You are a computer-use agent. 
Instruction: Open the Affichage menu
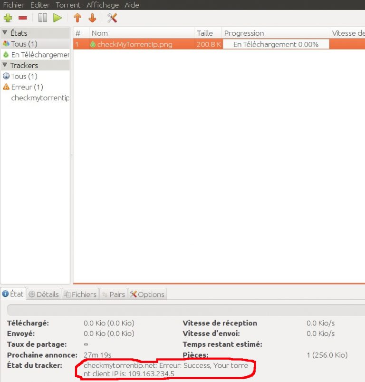coord(103,5)
